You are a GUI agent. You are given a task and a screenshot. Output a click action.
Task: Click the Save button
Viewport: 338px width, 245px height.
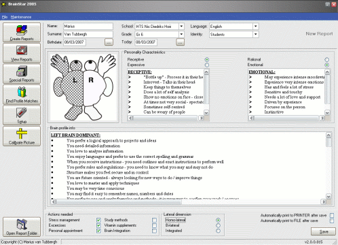click(324, 231)
